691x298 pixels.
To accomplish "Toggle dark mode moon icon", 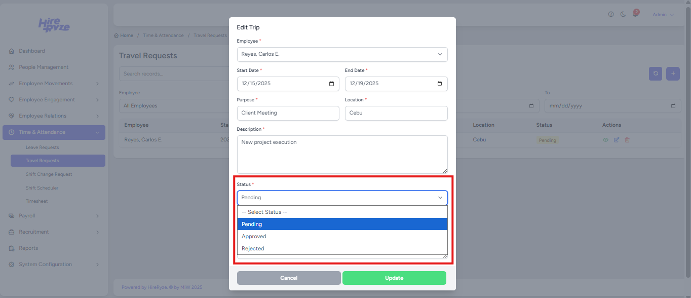I will click(x=623, y=14).
